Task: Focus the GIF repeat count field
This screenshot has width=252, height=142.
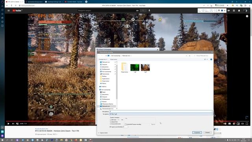Action: tap(126, 127)
